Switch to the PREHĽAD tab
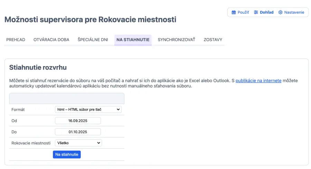The image size is (311, 169). 16,40
